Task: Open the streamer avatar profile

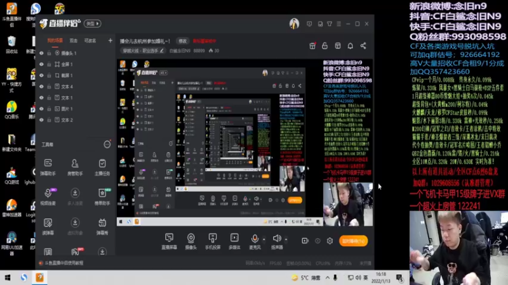Action: click(x=294, y=23)
